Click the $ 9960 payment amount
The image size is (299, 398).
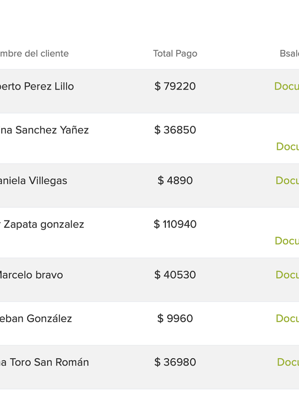[175, 318]
